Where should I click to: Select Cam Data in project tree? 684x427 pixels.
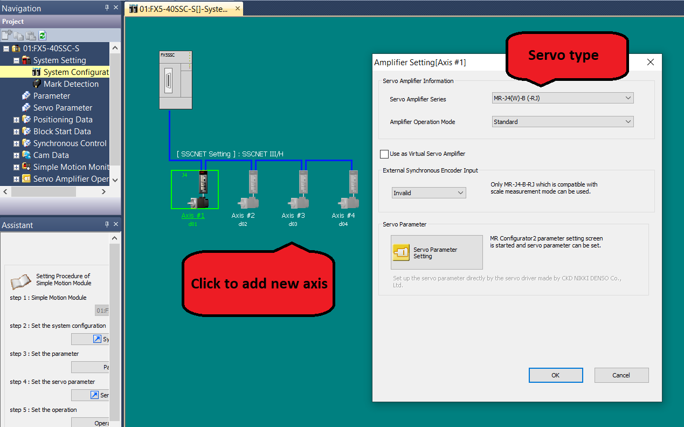coord(51,155)
